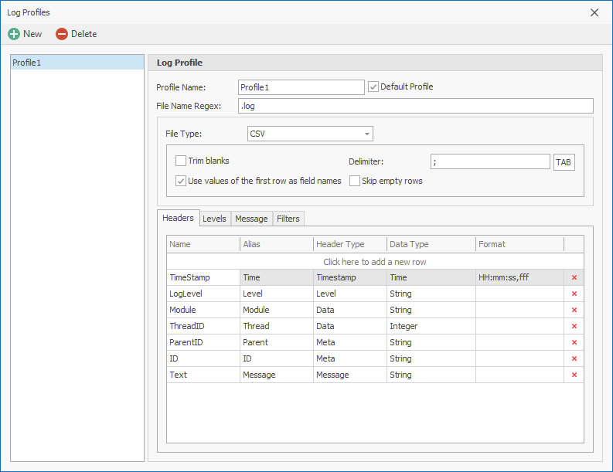
Task: Select the LogLevel name cell
Action: pos(203,294)
